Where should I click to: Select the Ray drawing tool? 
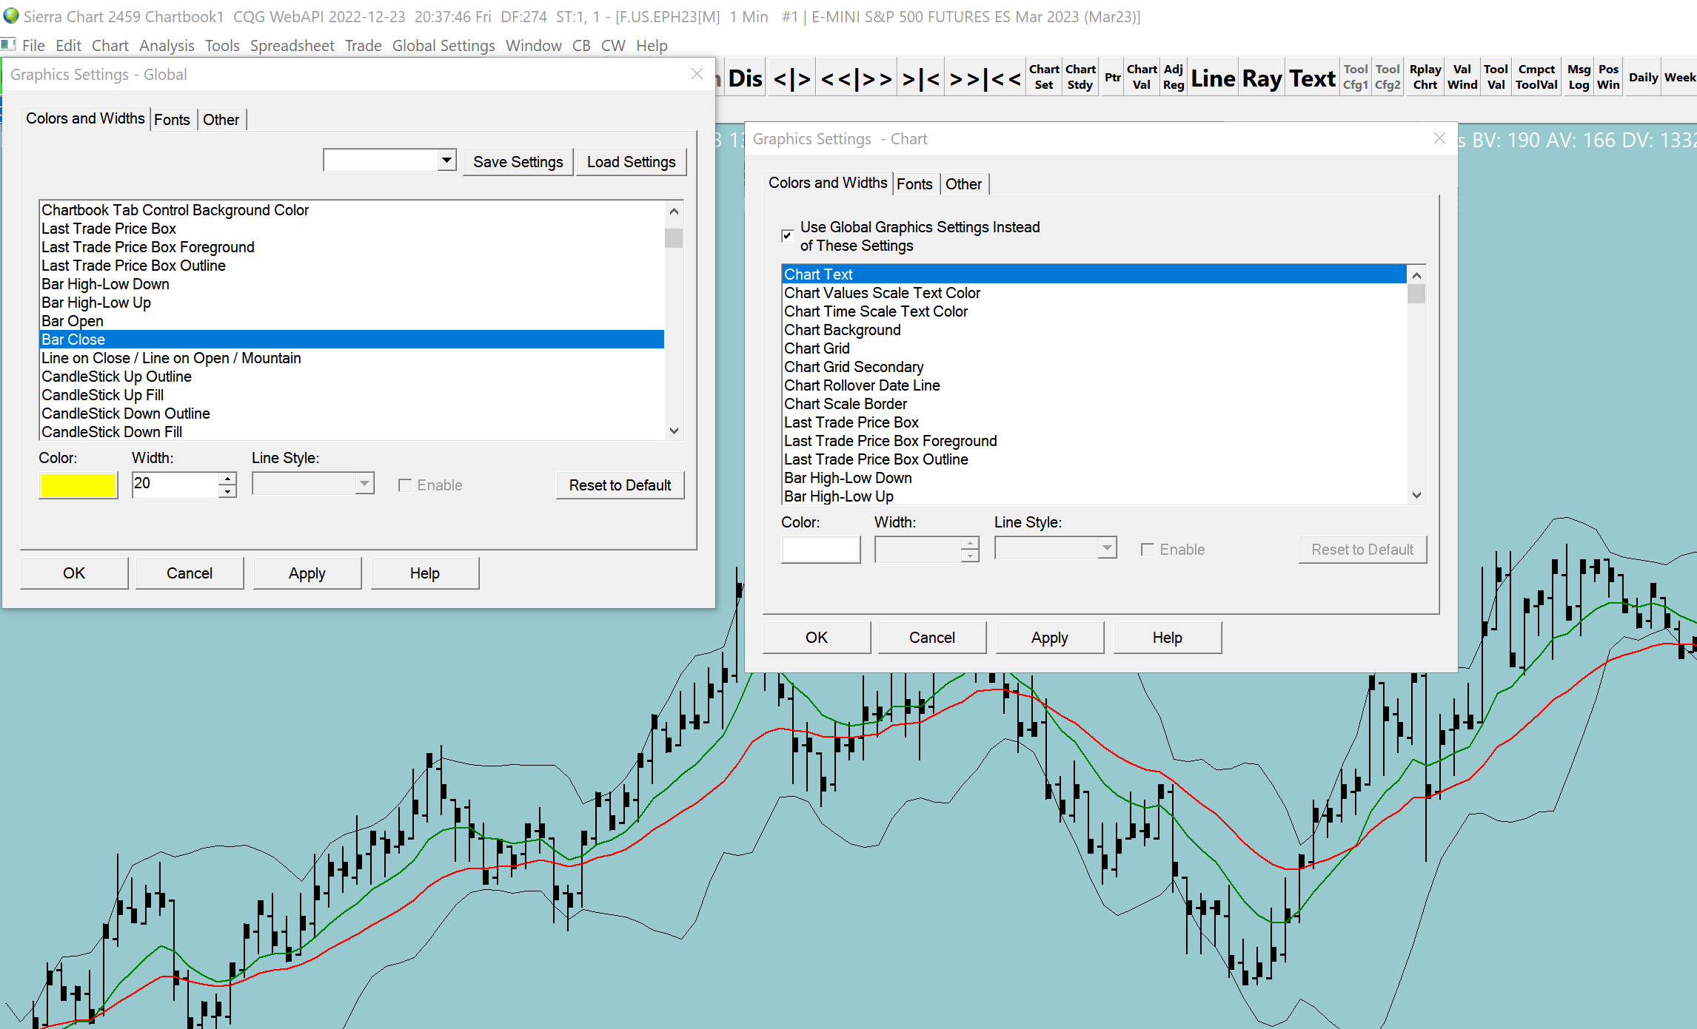tap(1262, 78)
